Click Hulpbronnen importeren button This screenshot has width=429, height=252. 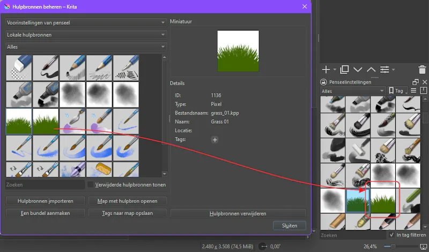(45, 201)
